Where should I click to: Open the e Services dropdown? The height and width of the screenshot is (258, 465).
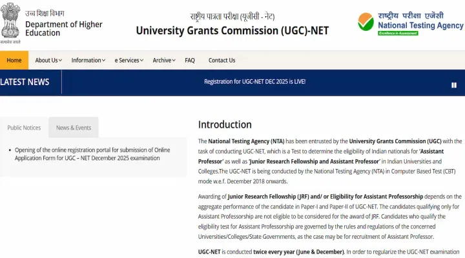pos(129,60)
